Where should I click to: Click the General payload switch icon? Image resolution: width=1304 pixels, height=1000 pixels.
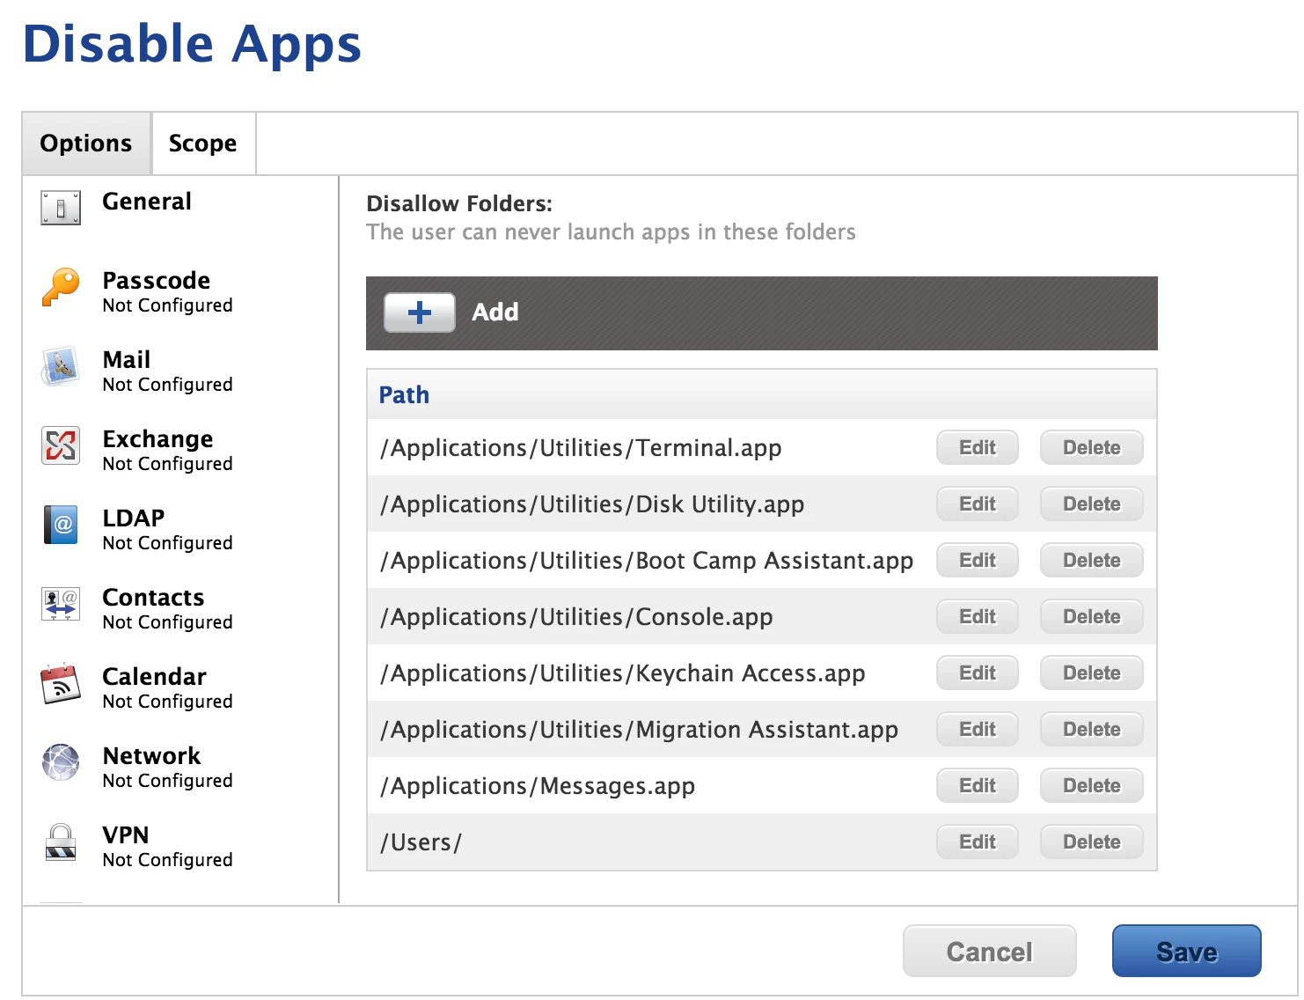[61, 209]
